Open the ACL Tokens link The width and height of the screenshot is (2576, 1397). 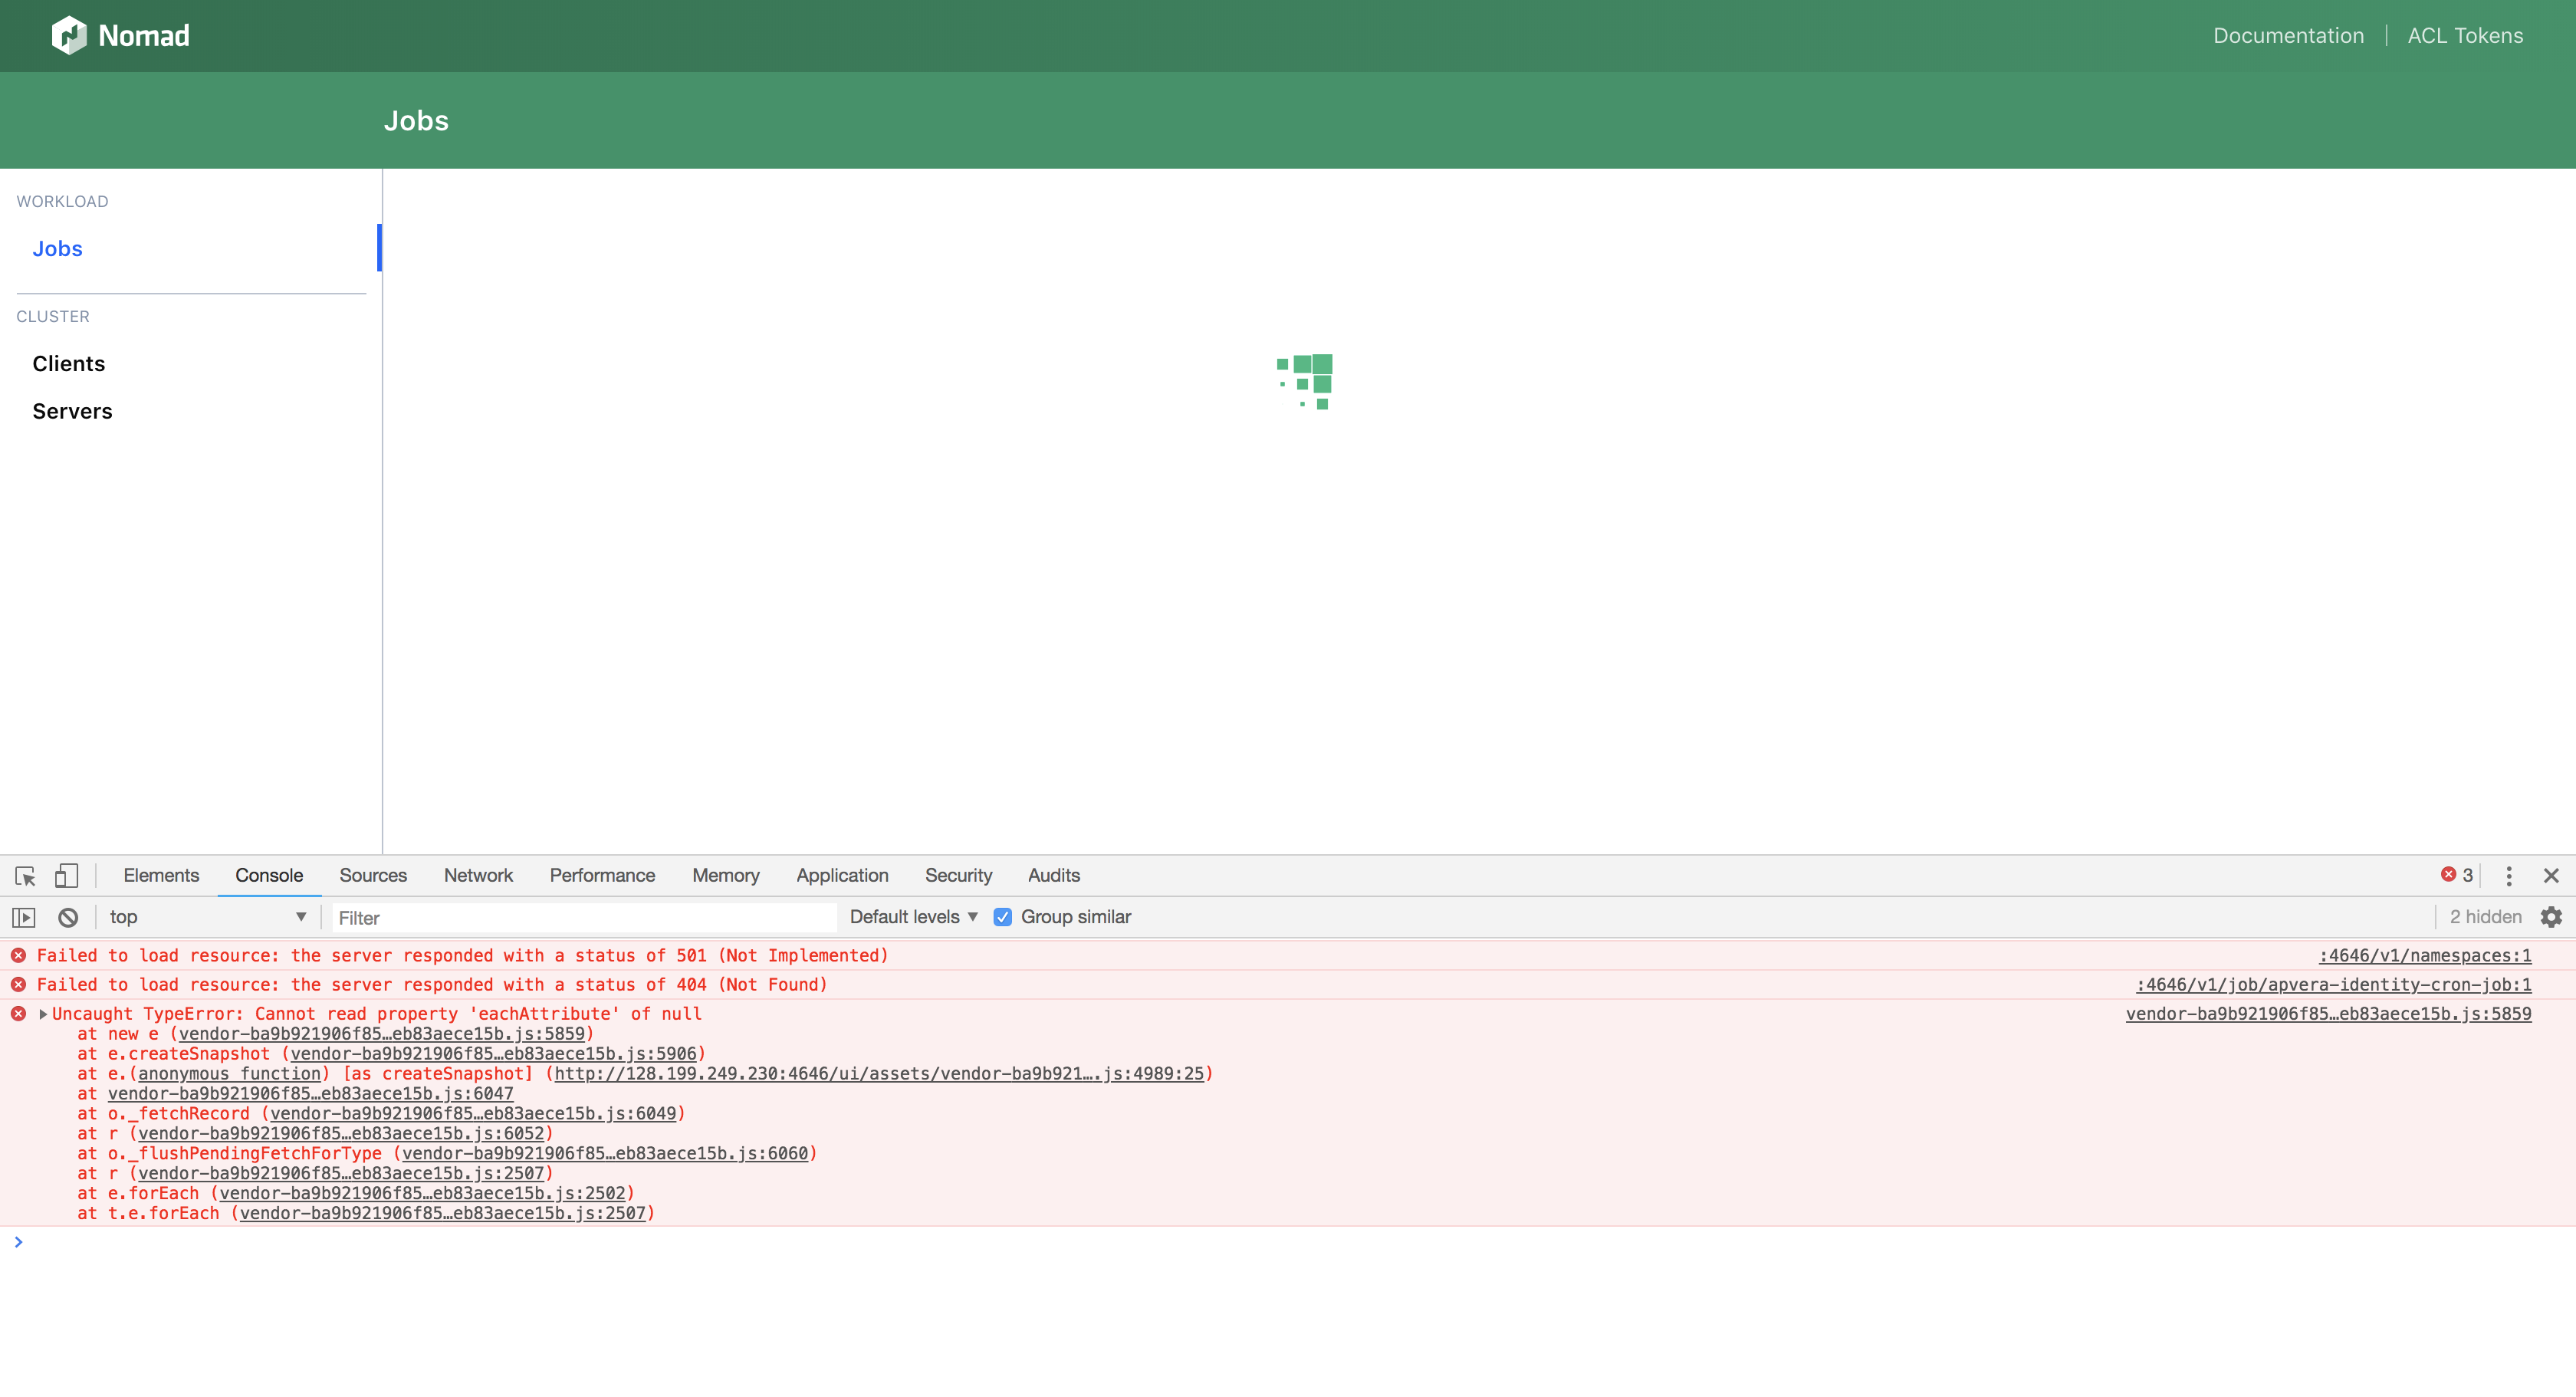click(2465, 36)
